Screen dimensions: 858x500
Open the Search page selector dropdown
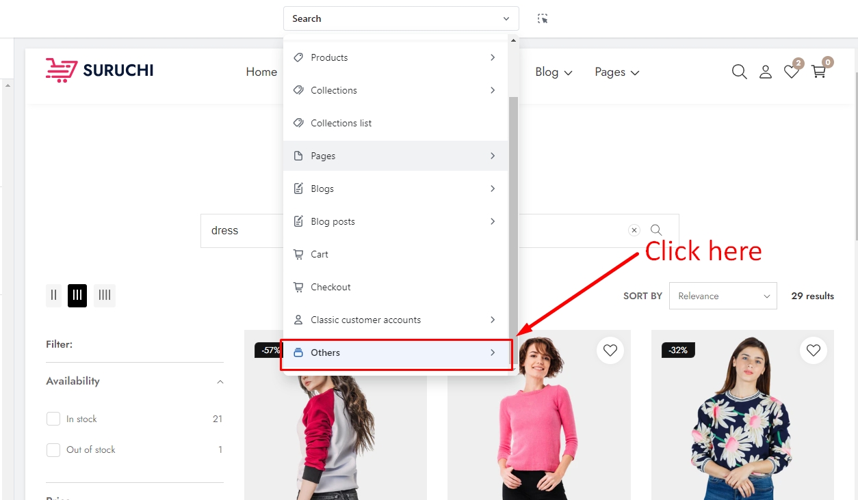click(401, 18)
